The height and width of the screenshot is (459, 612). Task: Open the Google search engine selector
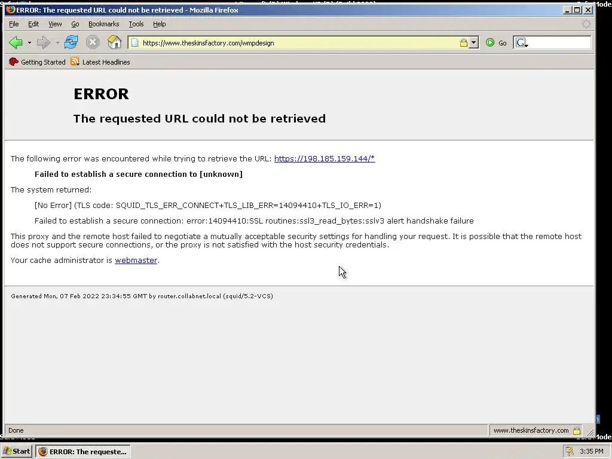pos(522,43)
